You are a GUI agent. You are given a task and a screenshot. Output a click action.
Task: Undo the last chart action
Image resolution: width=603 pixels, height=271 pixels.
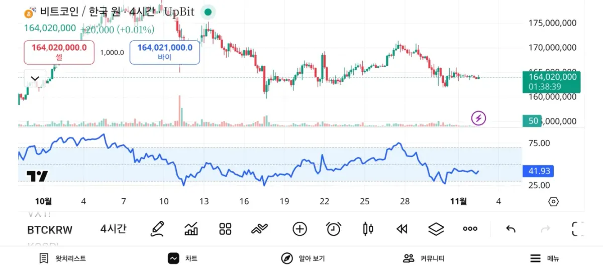click(x=511, y=229)
